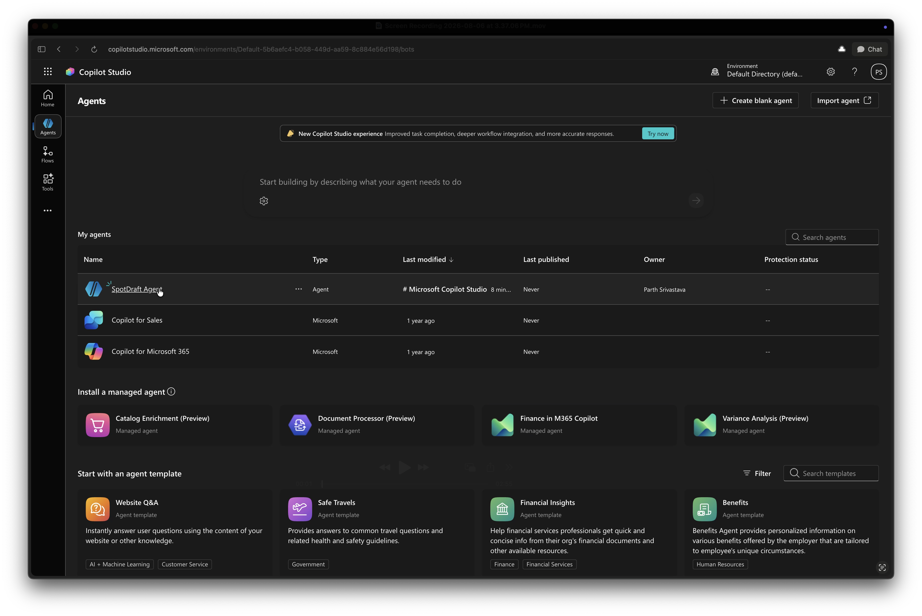
Task: Open the Help question mark icon
Action: [854, 72]
